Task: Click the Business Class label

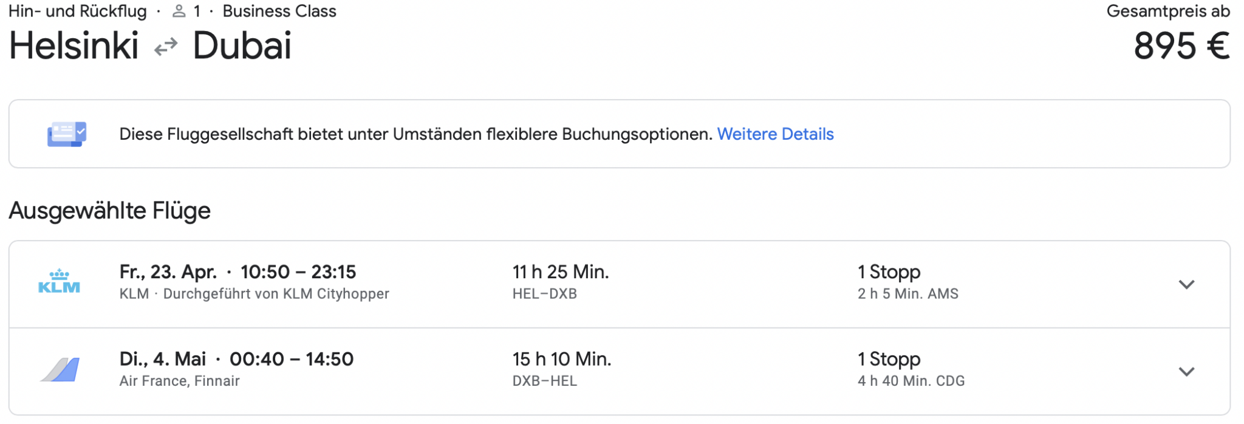Action: (x=279, y=12)
